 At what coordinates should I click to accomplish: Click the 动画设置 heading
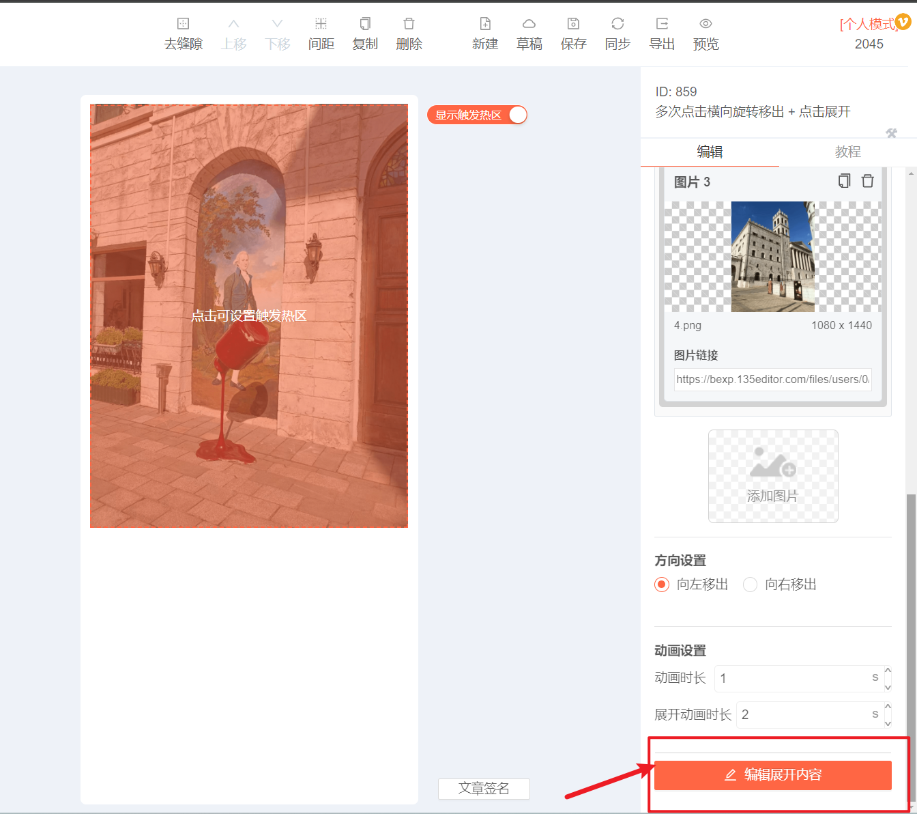680,651
